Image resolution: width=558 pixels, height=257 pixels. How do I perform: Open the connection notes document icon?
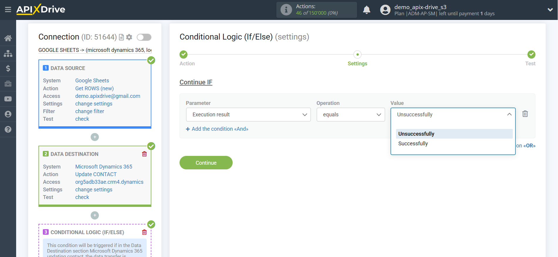point(121,37)
